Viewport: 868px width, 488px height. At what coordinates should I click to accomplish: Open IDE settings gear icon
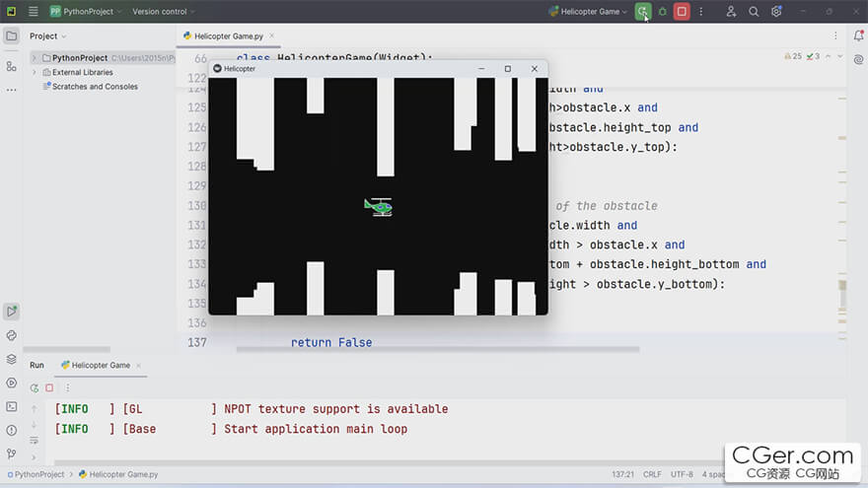point(777,12)
